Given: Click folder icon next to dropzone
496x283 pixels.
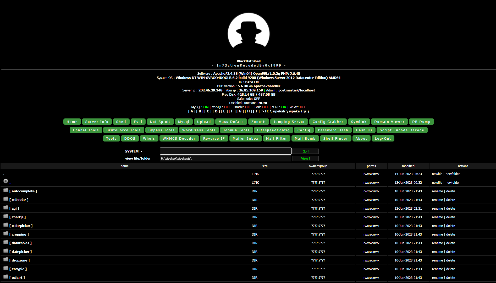Looking at the screenshot, I should click(x=6, y=259).
